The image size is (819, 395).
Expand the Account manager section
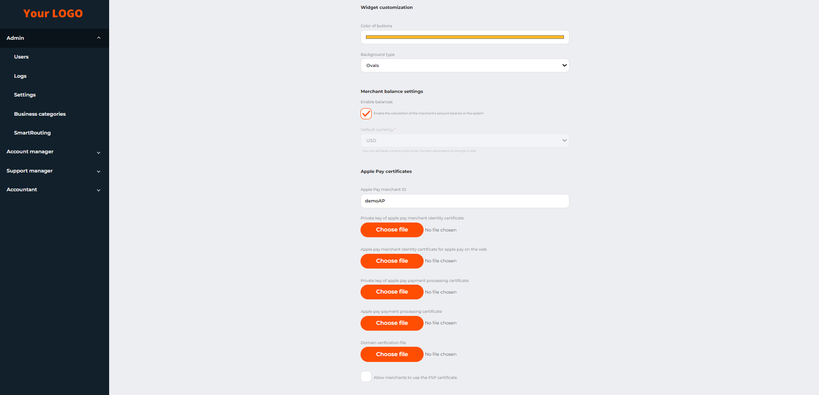click(x=98, y=152)
